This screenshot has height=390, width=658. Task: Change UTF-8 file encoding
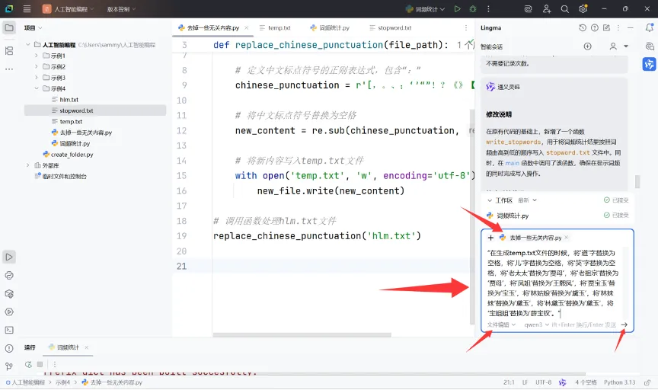[x=544, y=382]
